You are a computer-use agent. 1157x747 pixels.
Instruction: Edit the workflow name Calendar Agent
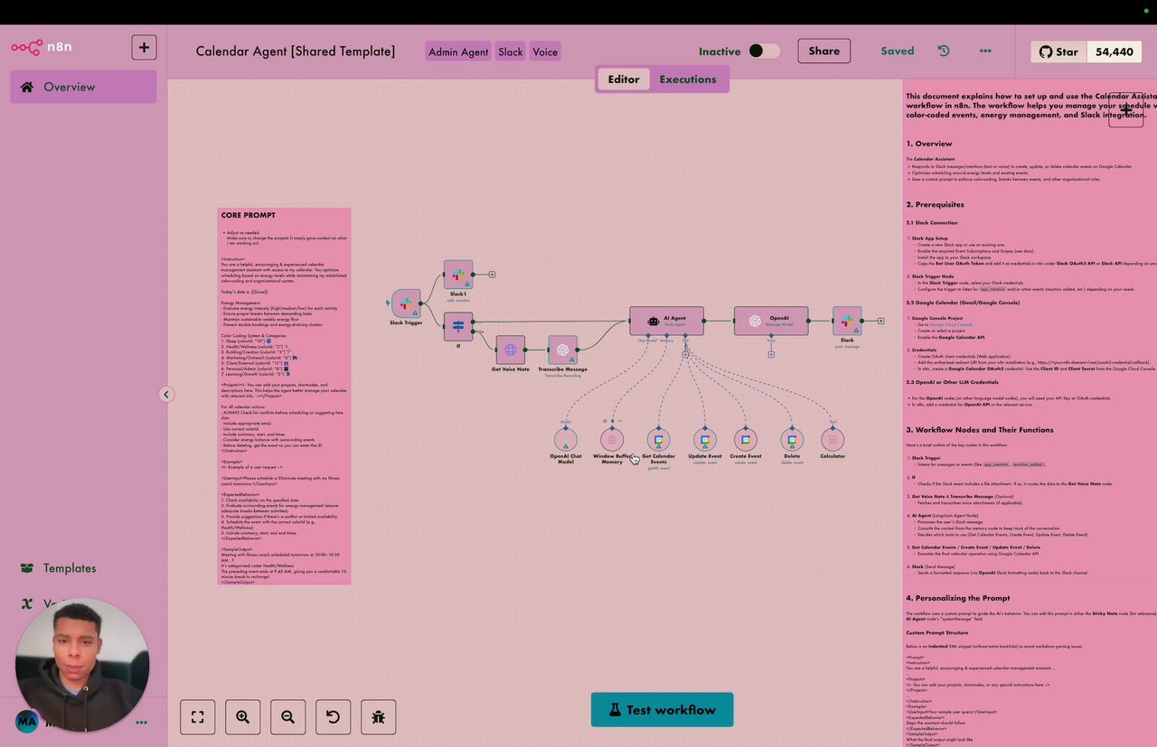pyautogui.click(x=296, y=51)
